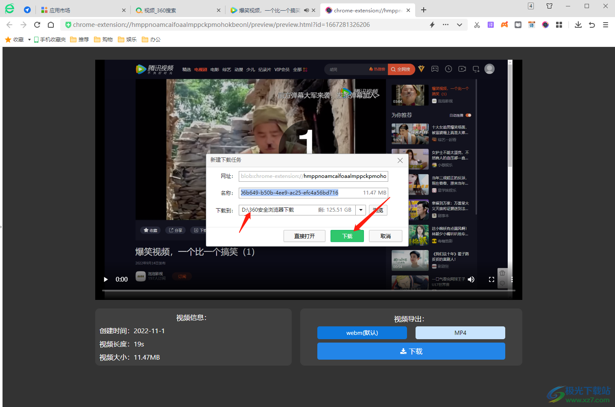Image resolution: width=615 pixels, height=407 pixels.
Task: Click the 电视剧 nav item
Action: coord(201,70)
